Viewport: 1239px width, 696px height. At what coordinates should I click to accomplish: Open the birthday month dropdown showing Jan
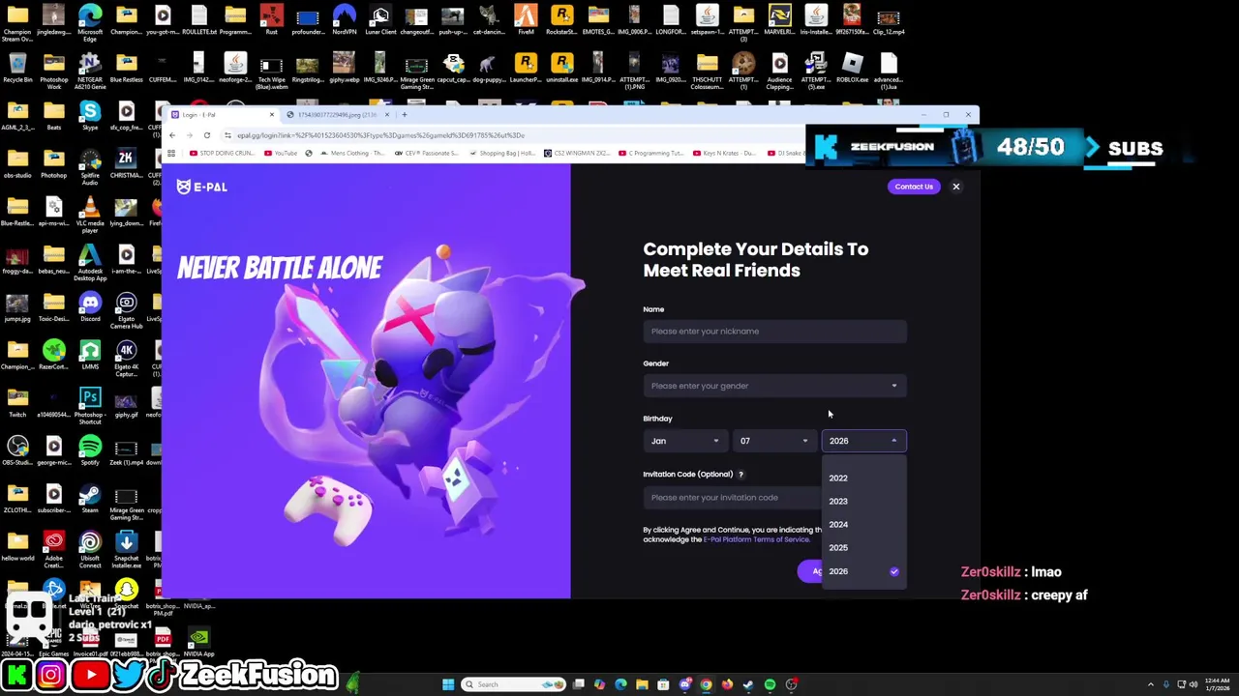(x=685, y=441)
